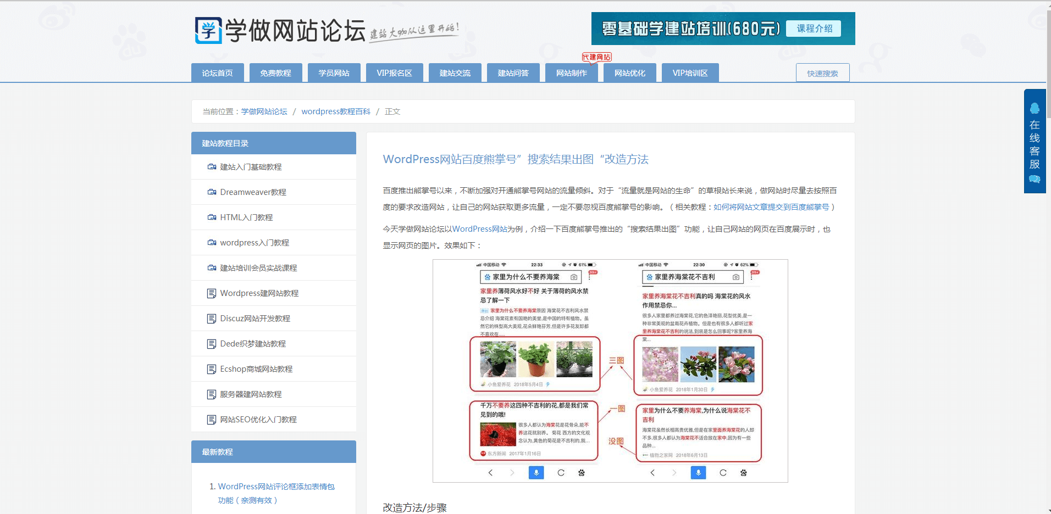The height and width of the screenshot is (514, 1051).
Task: Click the 代建网站 red badge
Action: (596, 57)
